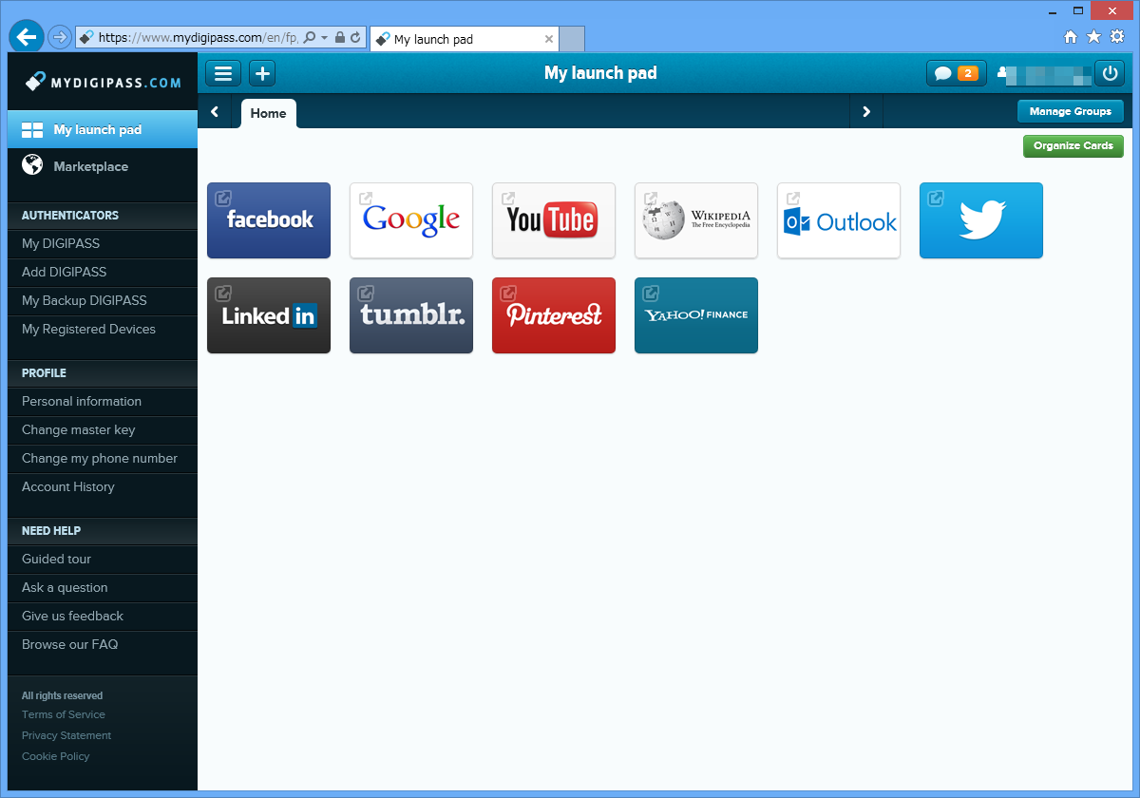Select My launch pad in sidebar
Viewport: 1140px width, 798px height.
pos(103,129)
